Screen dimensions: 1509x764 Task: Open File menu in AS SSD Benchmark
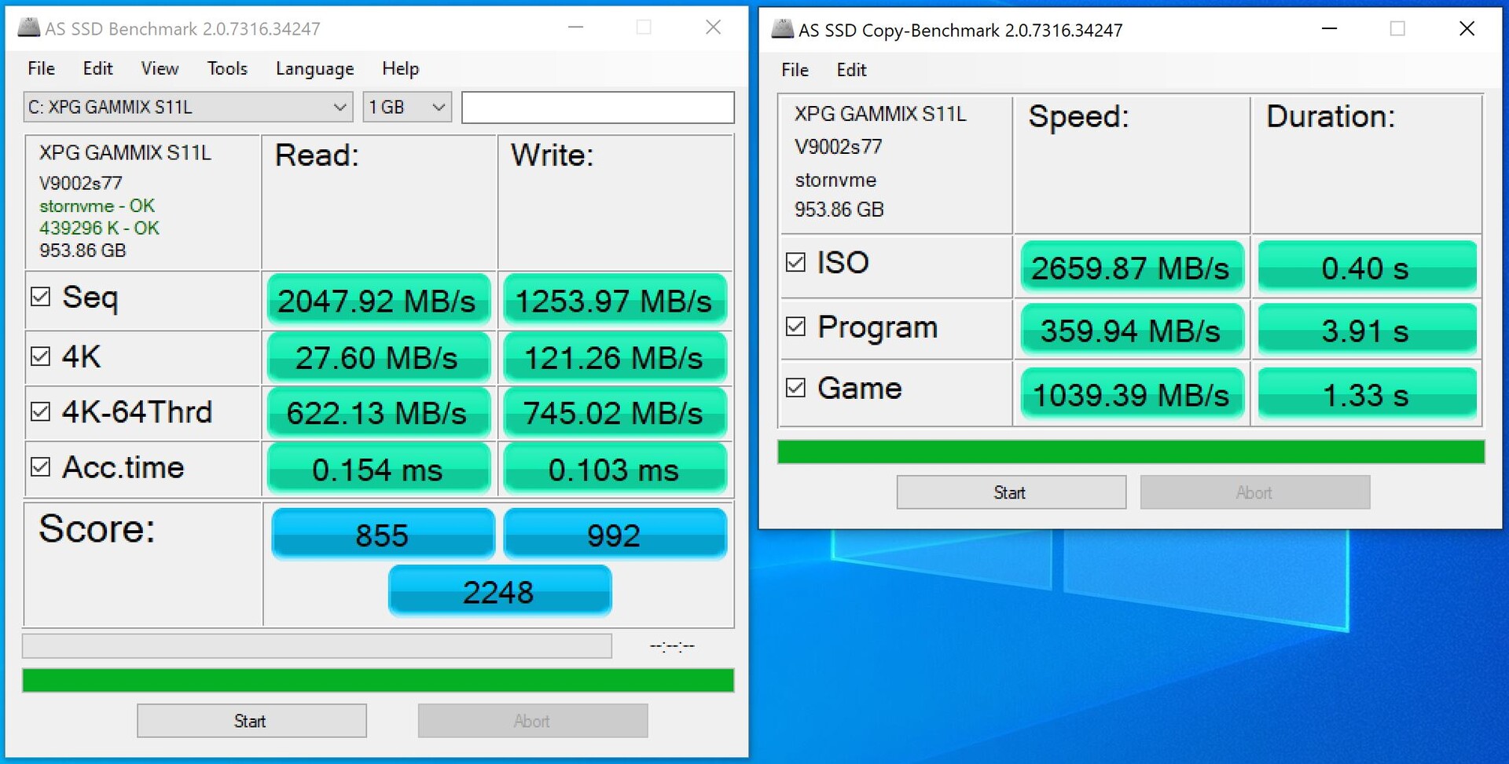click(41, 68)
